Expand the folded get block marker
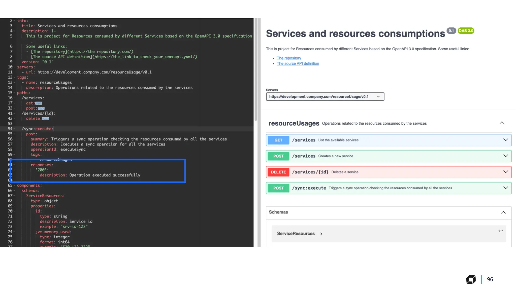516x290 pixels. pos(39,103)
